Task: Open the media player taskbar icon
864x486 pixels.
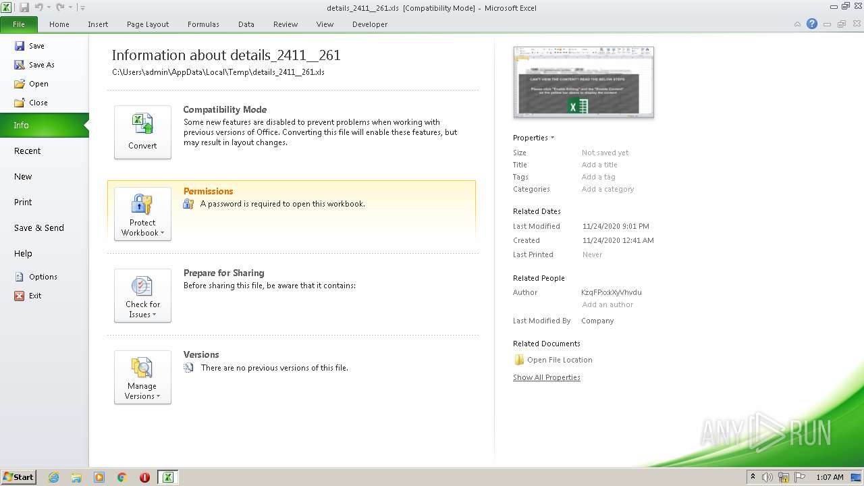Action: pos(99,477)
